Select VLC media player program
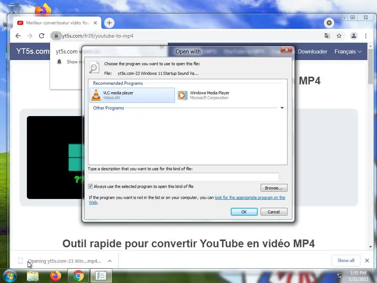Viewport: 377px width, 283px height. [x=132, y=95]
